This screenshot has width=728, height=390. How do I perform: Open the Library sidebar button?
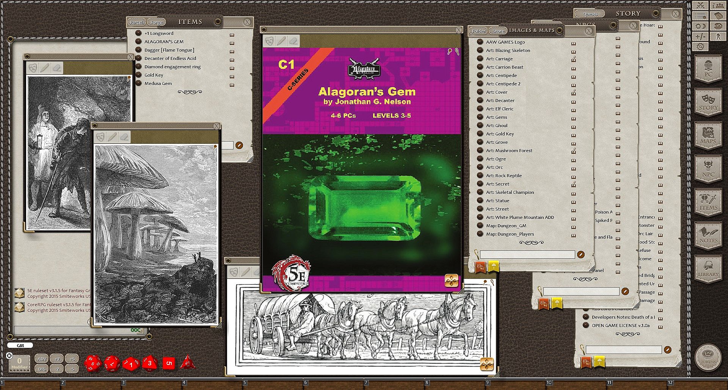pos(708,269)
